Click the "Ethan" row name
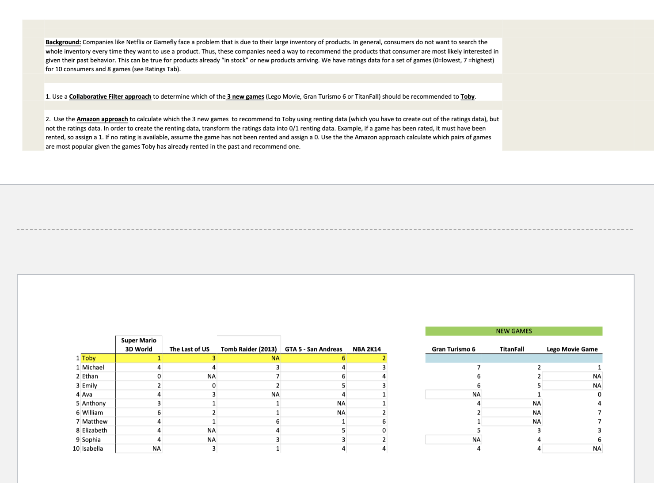 pyautogui.click(x=90, y=376)
